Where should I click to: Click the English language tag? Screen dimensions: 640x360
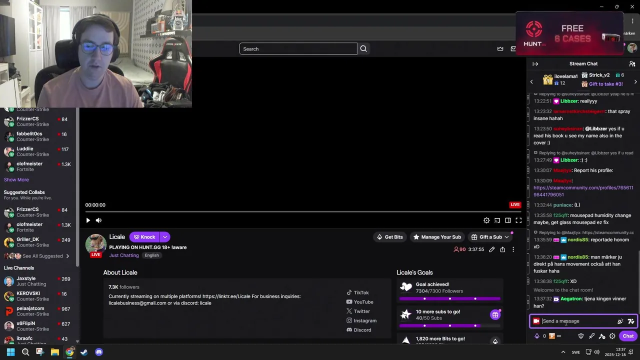pos(151,255)
